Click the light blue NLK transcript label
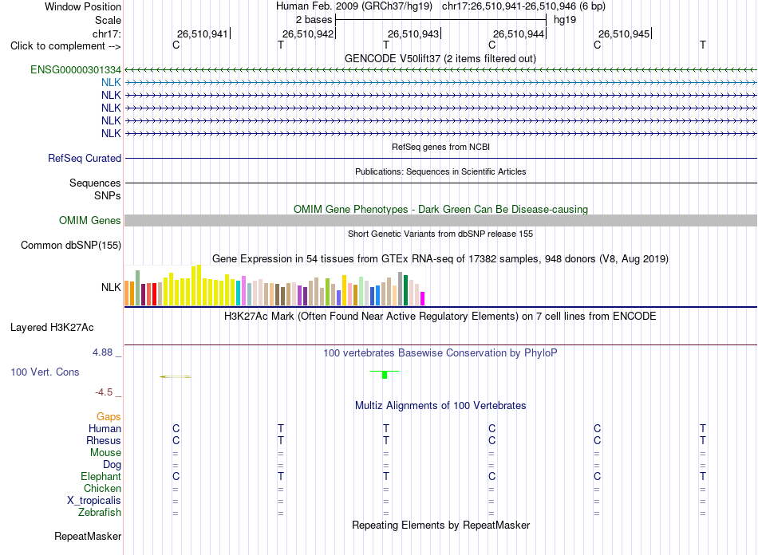This screenshot has height=555, width=758. 111,82
